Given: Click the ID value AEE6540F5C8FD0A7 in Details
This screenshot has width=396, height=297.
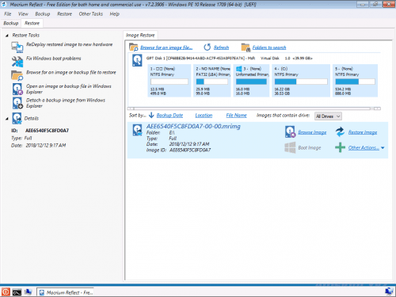Looking at the screenshot, I should coord(47,131).
